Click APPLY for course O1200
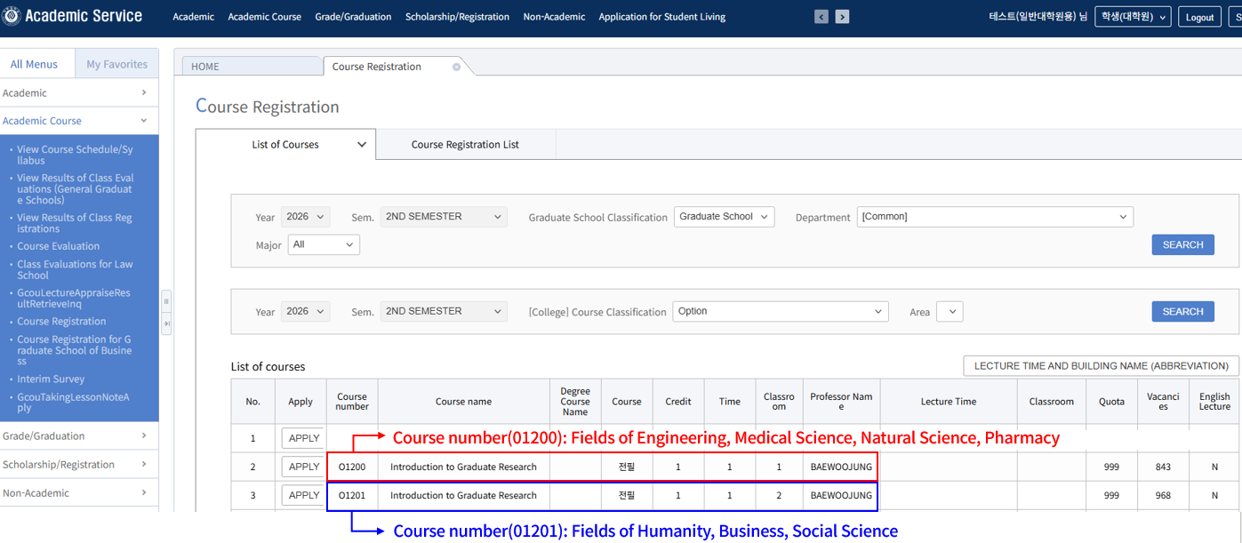 tap(304, 467)
